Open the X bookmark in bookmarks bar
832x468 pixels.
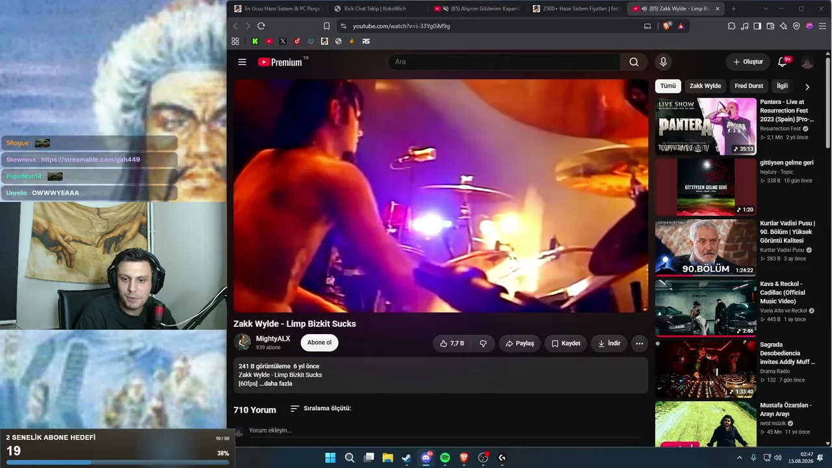(283, 41)
